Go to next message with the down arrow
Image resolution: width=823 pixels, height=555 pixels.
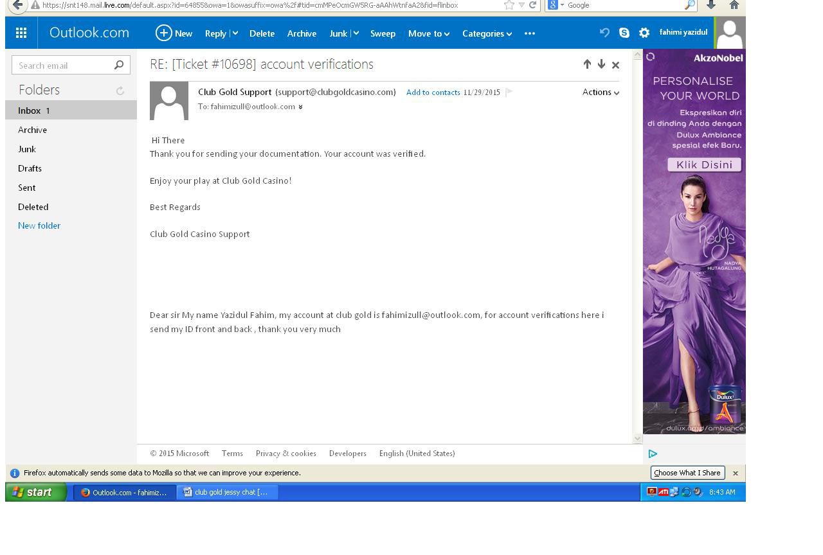coord(601,64)
